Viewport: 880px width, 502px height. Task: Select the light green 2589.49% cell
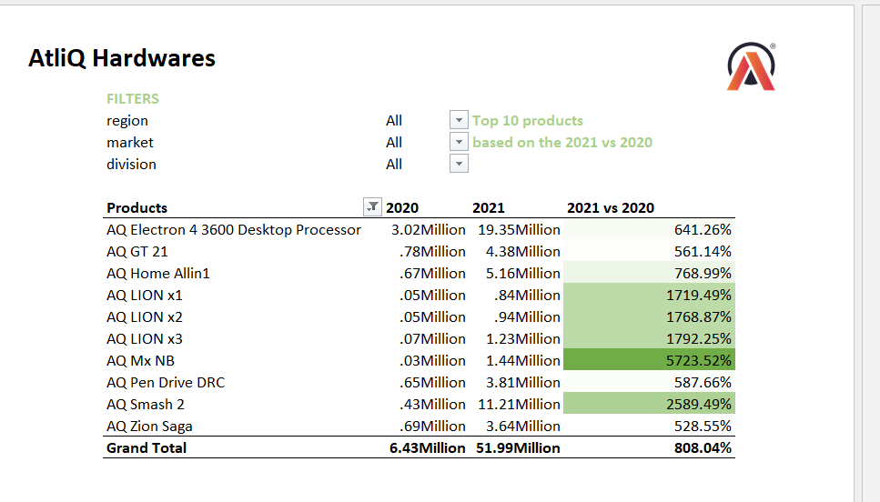648,404
